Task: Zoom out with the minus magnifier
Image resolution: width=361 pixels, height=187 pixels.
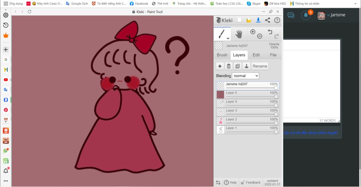Action: [x=260, y=36]
